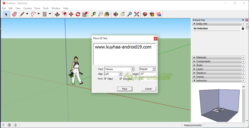Click the Place button
This screenshot has height=128, width=249.
[124, 89]
